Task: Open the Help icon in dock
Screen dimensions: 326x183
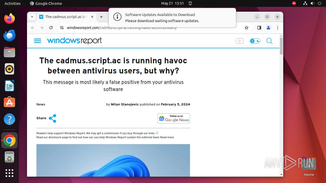Action: pos(9,119)
